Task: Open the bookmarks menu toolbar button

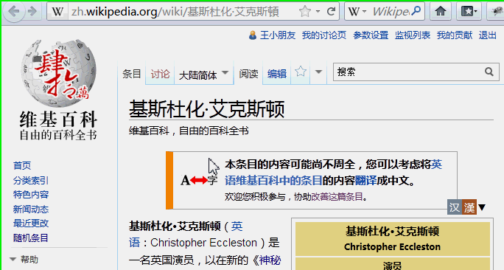Action: point(469,12)
